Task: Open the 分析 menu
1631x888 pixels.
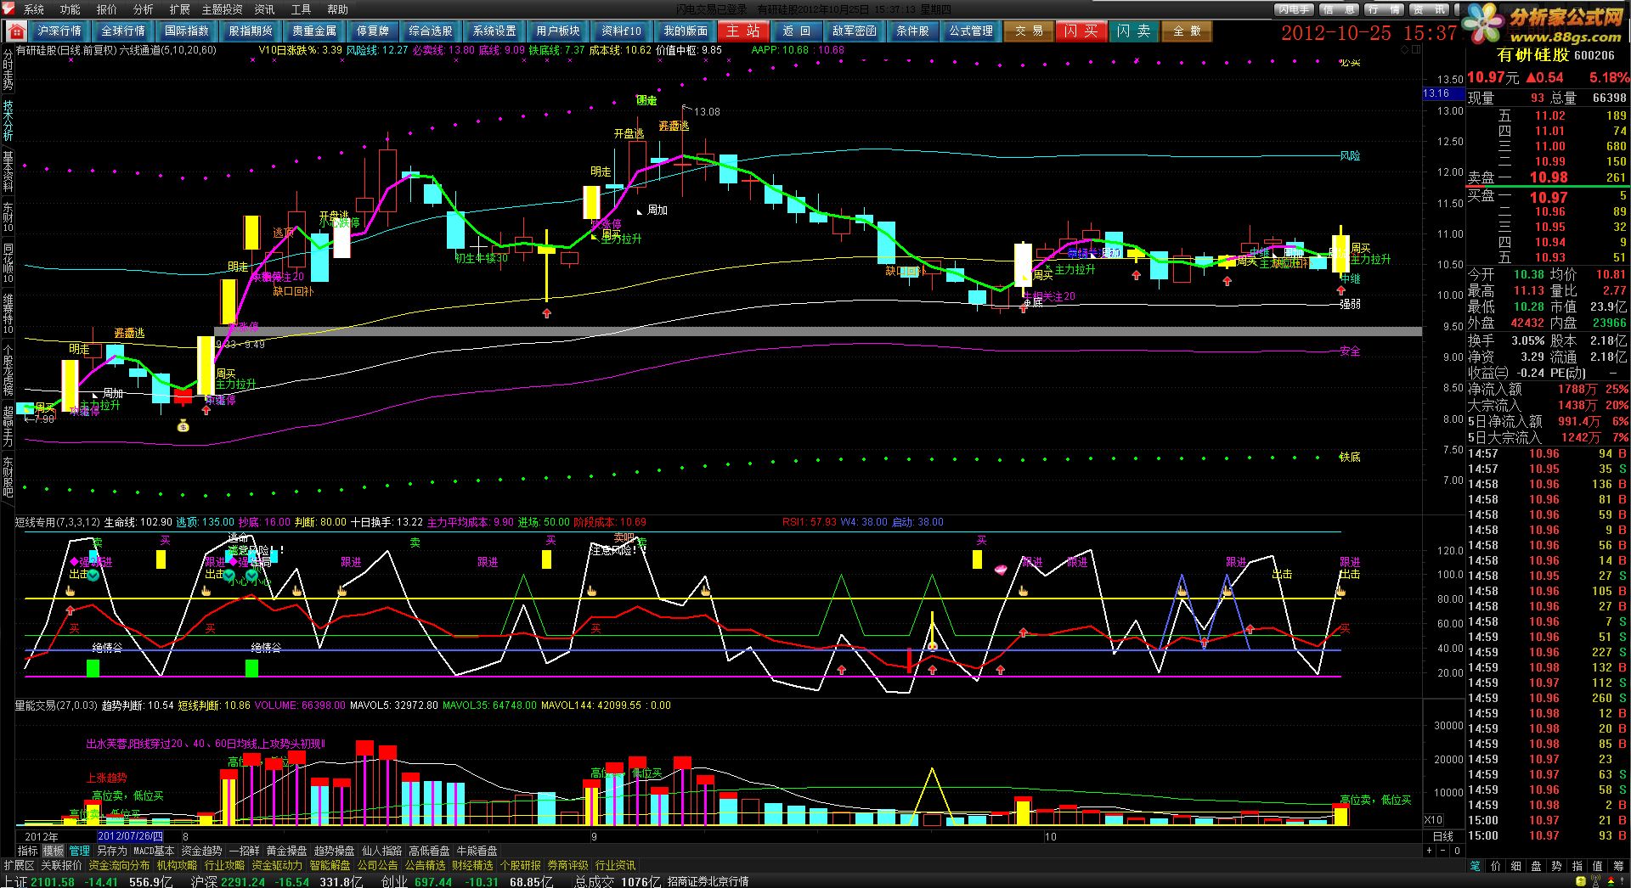Action: point(143,9)
